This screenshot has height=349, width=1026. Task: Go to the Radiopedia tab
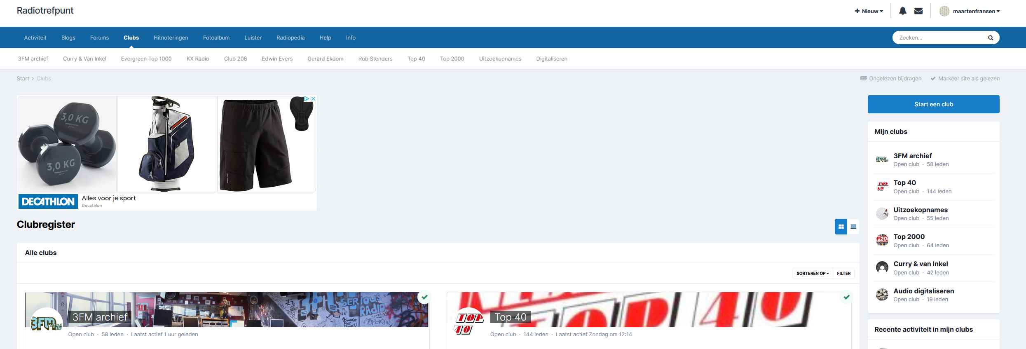(x=290, y=37)
